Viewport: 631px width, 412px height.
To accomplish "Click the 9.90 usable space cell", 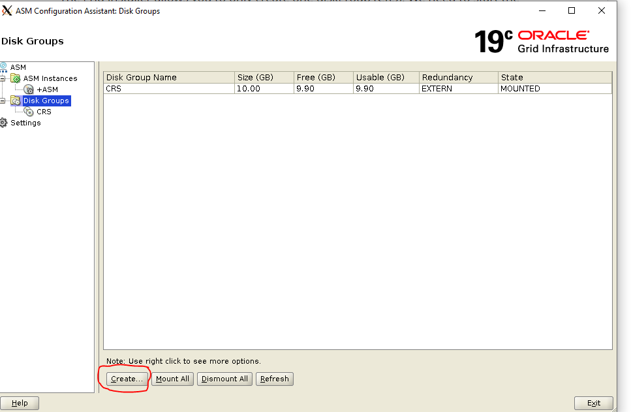I will [386, 89].
